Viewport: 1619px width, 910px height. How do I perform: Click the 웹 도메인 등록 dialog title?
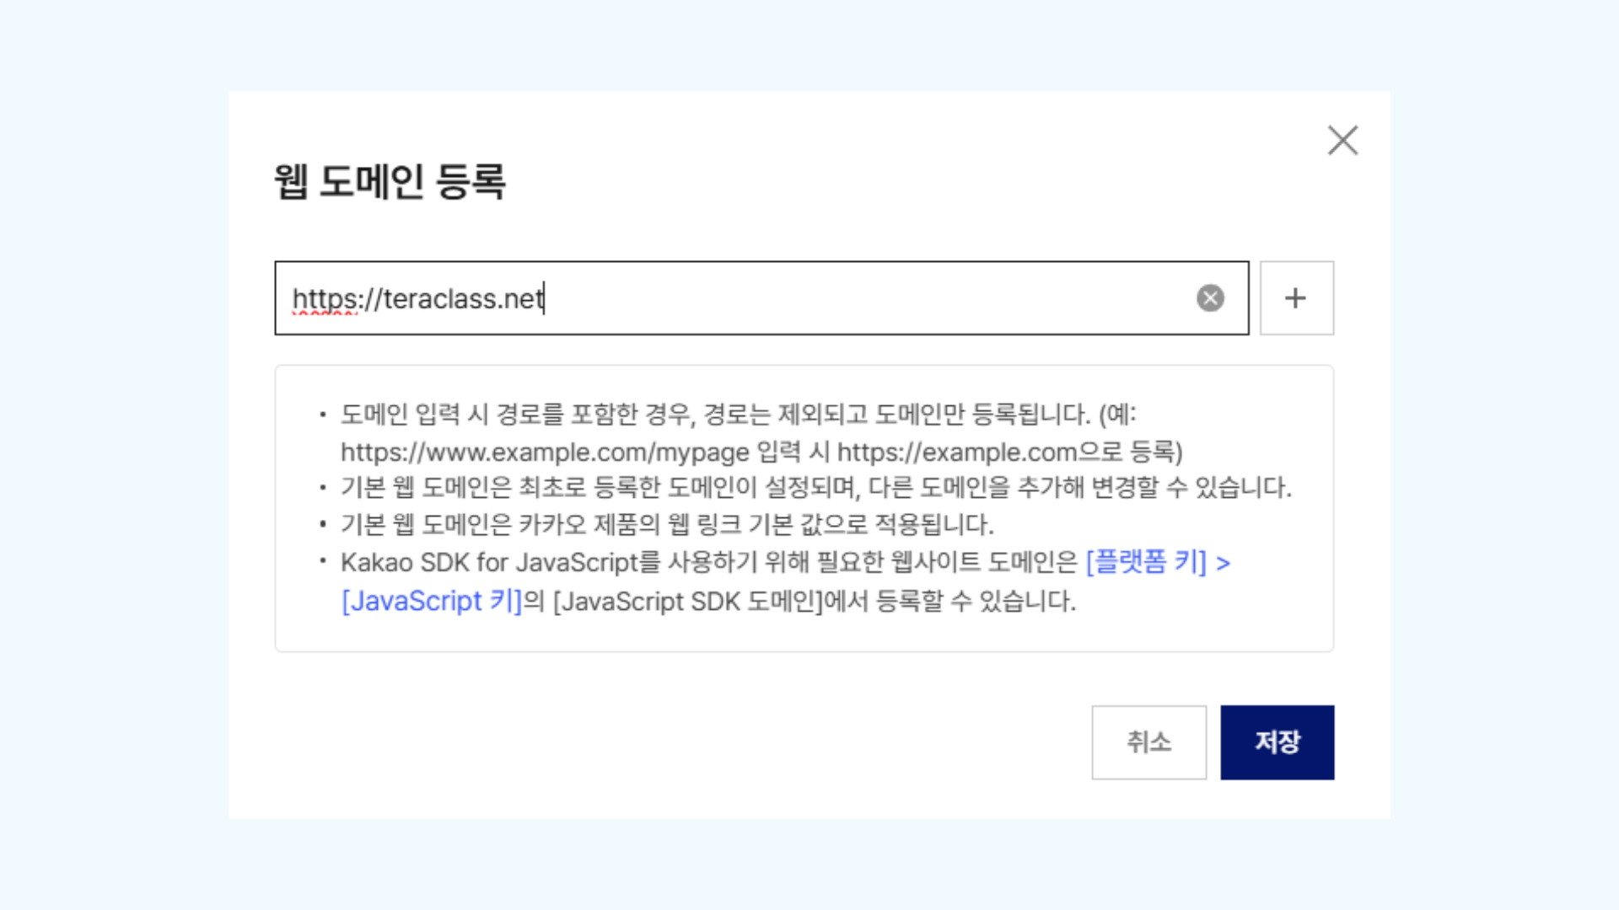(390, 181)
